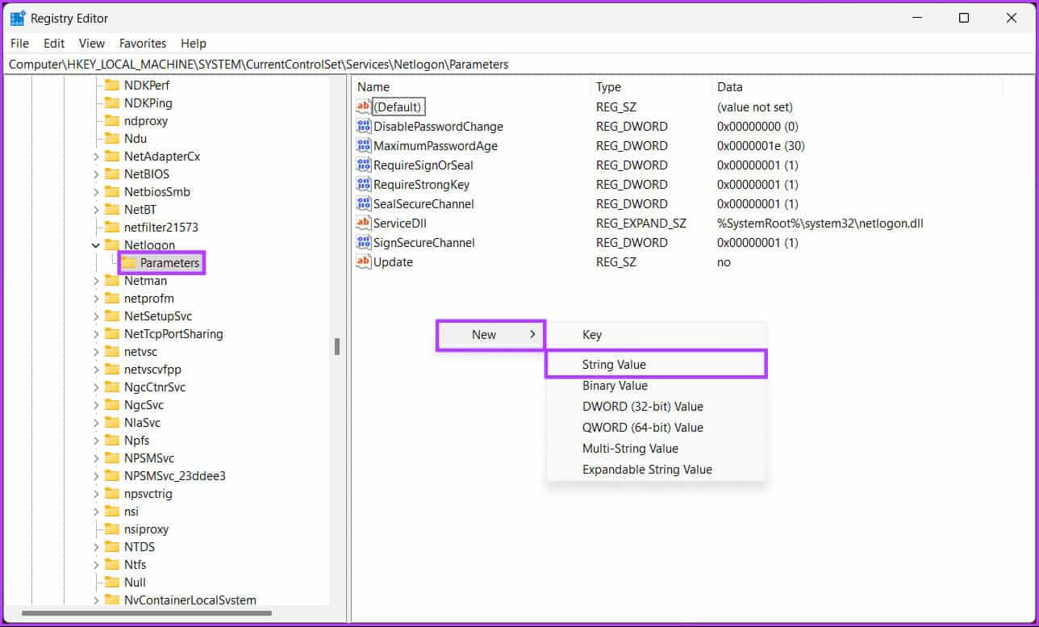1039x627 pixels.
Task: Select the NvContainerLocalSystem tree item
Action: (190, 600)
